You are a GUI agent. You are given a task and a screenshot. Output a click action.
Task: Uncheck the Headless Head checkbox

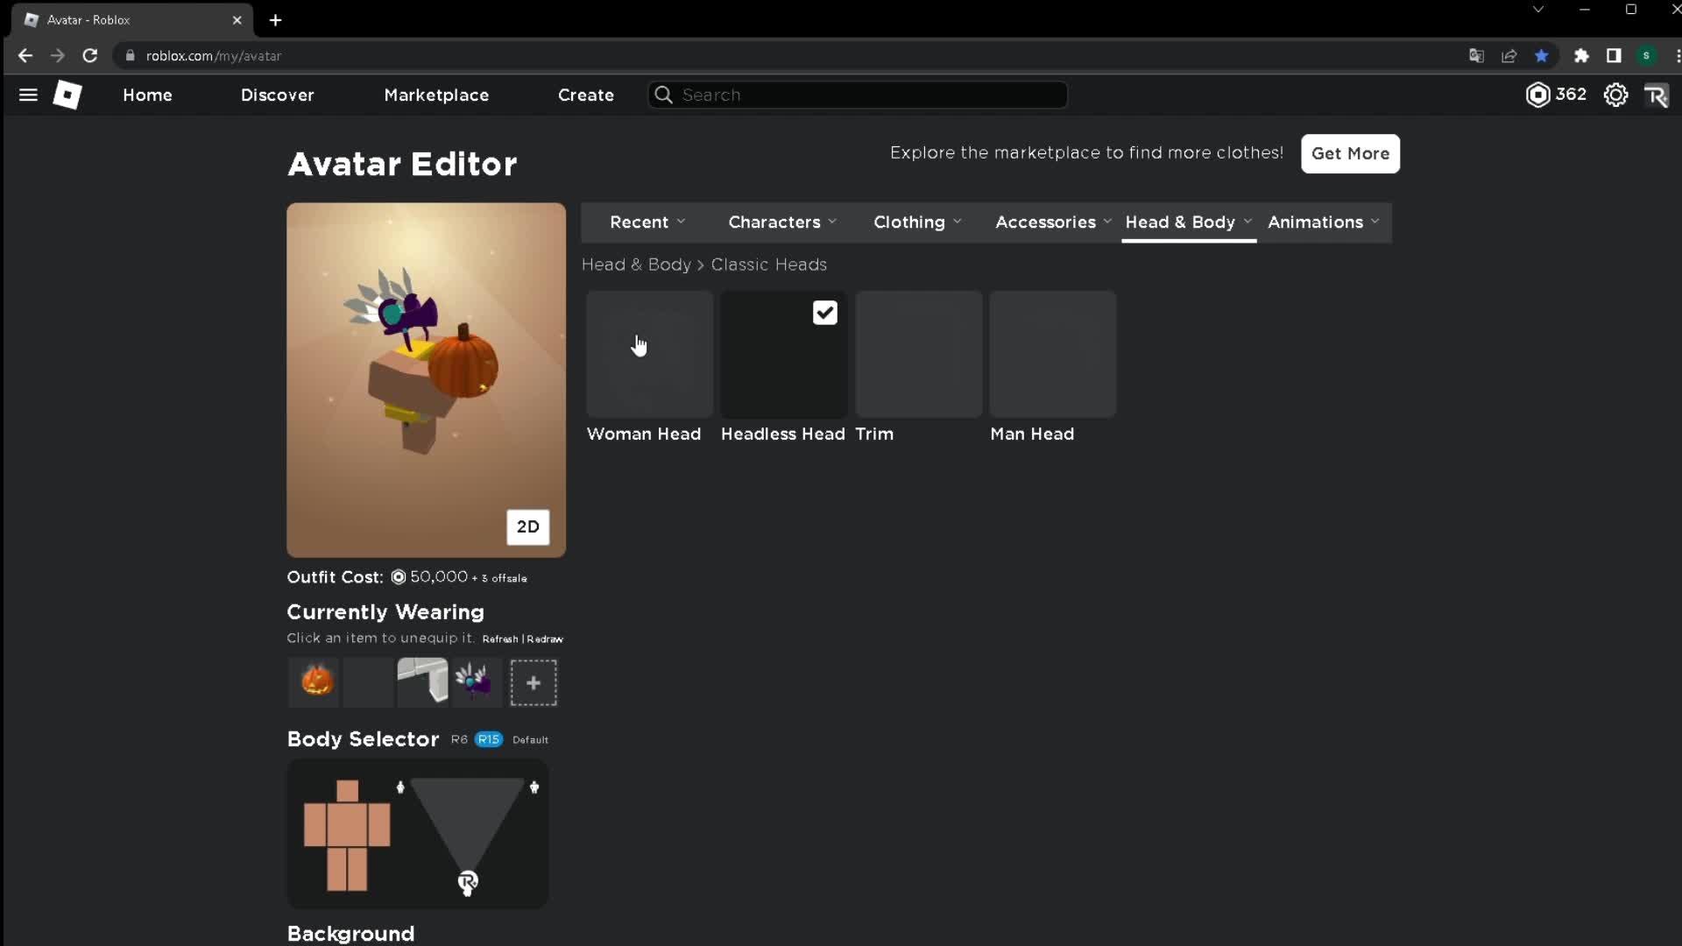pyautogui.click(x=824, y=313)
